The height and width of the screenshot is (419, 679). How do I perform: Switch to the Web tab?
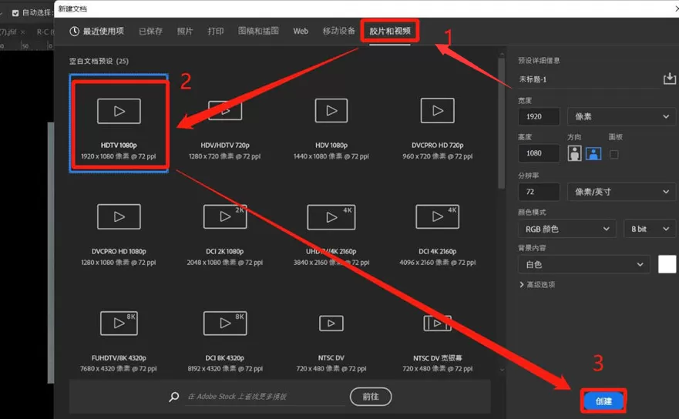pyautogui.click(x=301, y=31)
